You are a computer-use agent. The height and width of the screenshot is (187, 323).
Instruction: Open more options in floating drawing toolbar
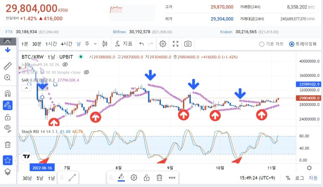(x=172, y=177)
